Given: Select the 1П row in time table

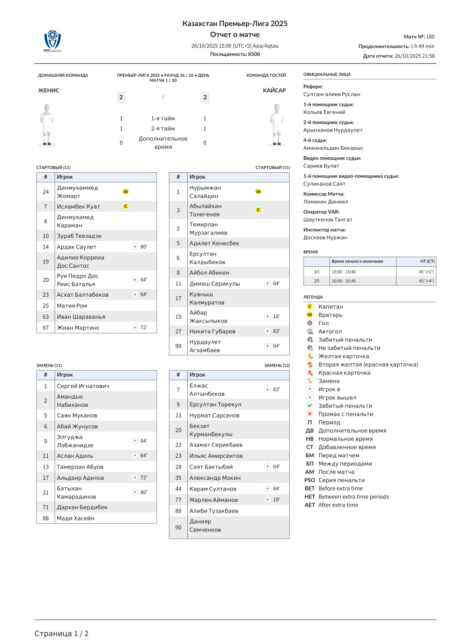Looking at the screenshot, I should [x=370, y=272].
